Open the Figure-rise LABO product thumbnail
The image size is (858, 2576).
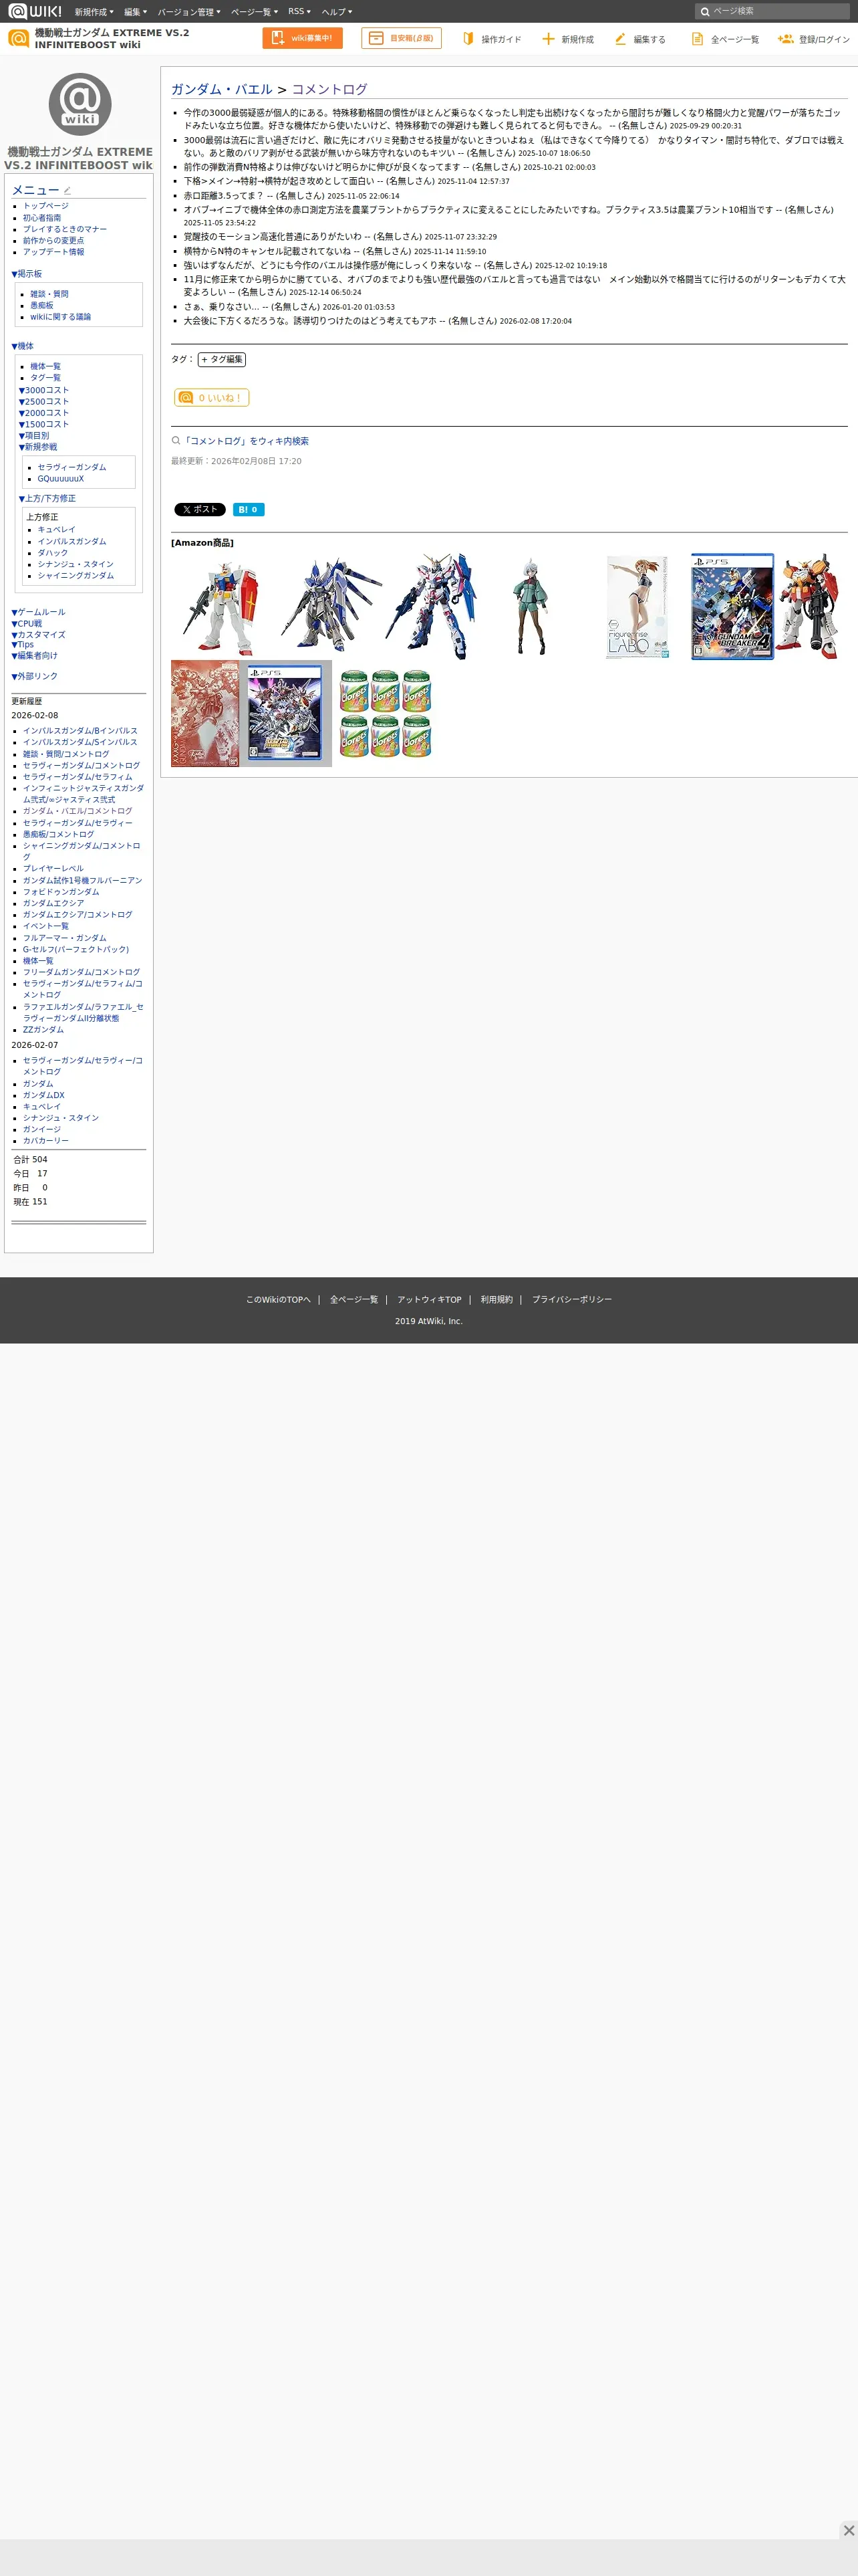click(637, 606)
